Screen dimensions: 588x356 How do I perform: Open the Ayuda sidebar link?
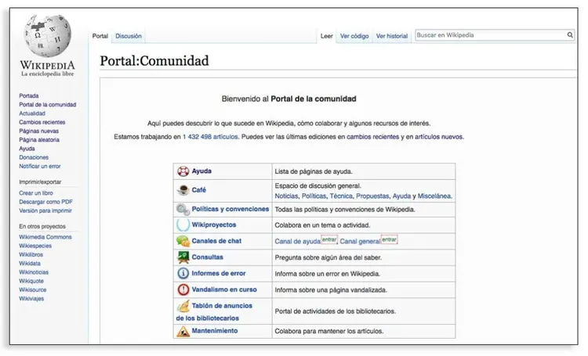click(x=27, y=149)
